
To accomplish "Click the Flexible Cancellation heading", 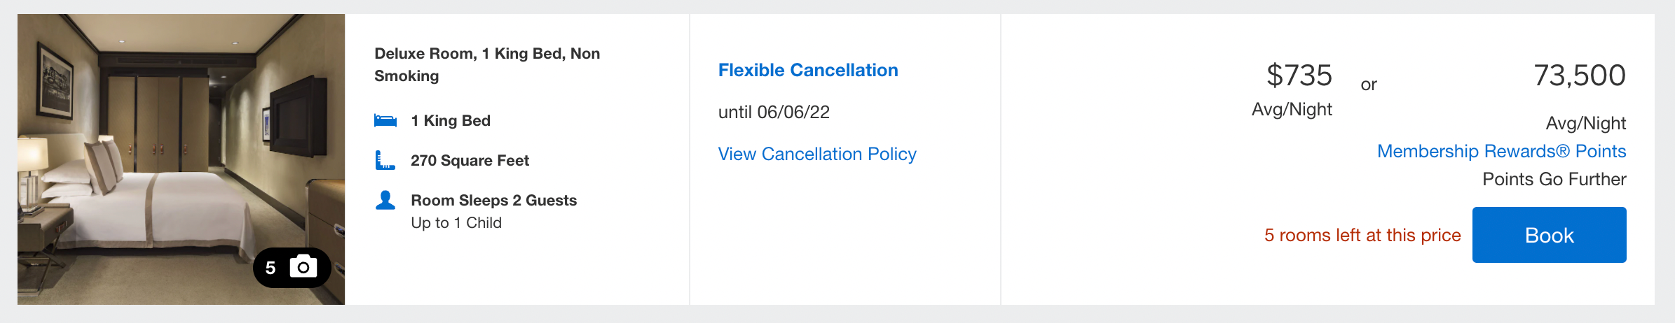I will 808,70.
